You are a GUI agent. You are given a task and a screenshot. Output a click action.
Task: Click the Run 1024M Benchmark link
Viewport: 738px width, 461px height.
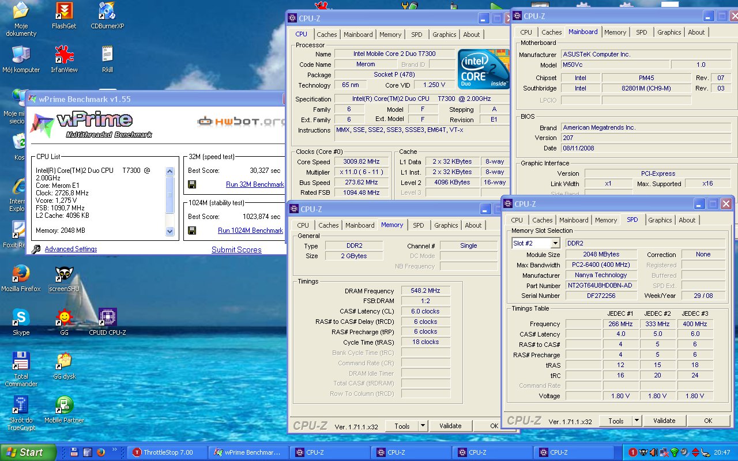click(250, 231)
